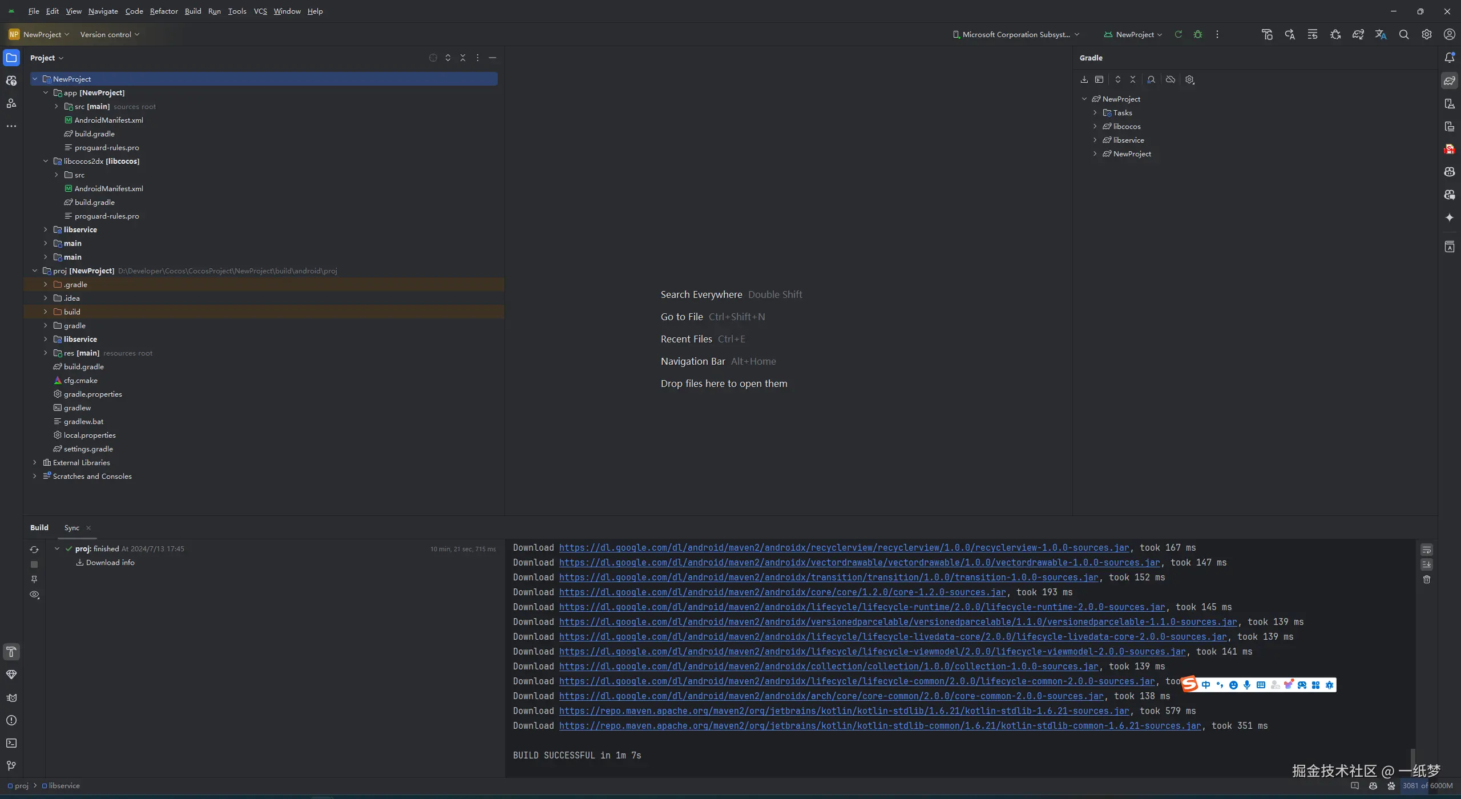This screenshot has width=1461, height=799.
Task: Open the Build tool window (hammer icon)
Action: coord(11,652)
